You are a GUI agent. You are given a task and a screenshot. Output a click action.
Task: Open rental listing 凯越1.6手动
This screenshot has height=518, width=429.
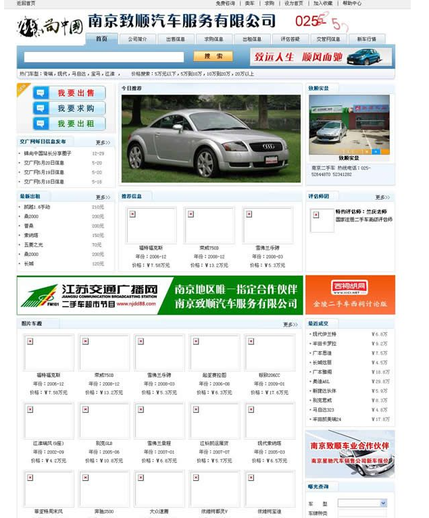37,207
